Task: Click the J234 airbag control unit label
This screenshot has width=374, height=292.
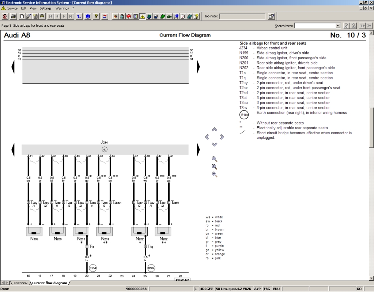Action: tap(104, 142)
